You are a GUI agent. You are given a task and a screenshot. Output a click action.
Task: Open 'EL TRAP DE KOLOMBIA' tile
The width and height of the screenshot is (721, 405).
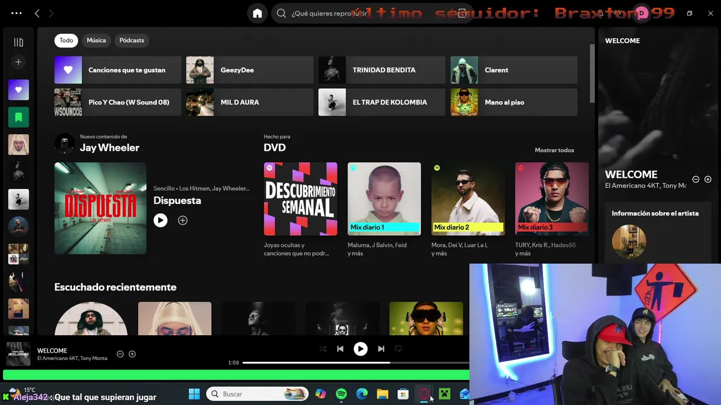pyautogui.click(x=382, y=102)
